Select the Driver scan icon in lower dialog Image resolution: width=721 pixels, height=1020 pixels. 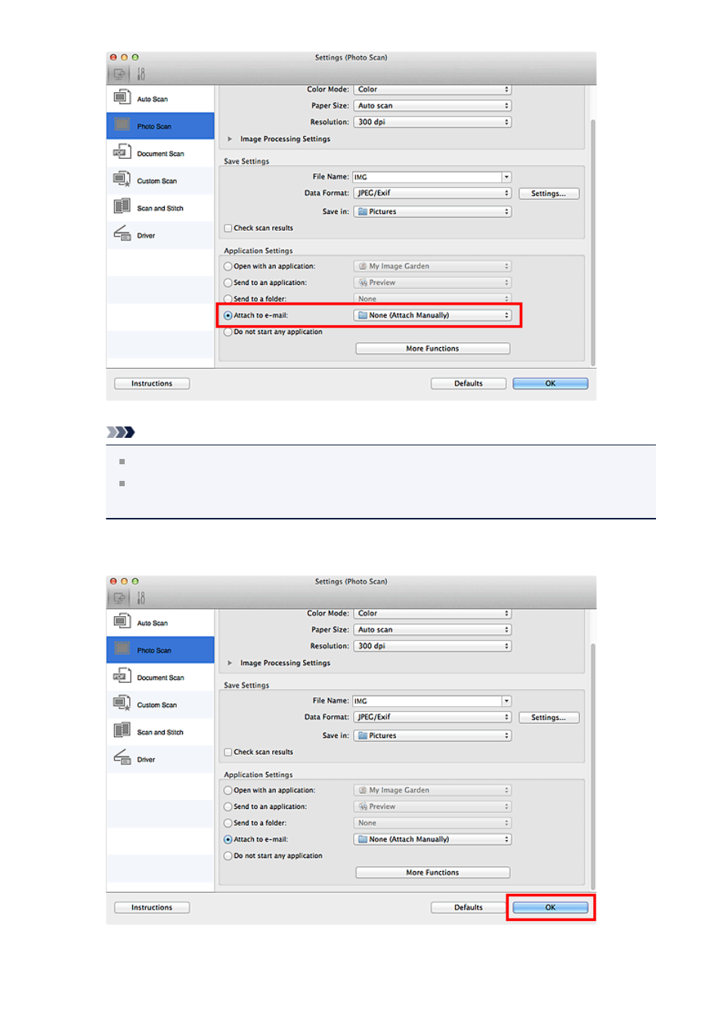pos(122,758)
